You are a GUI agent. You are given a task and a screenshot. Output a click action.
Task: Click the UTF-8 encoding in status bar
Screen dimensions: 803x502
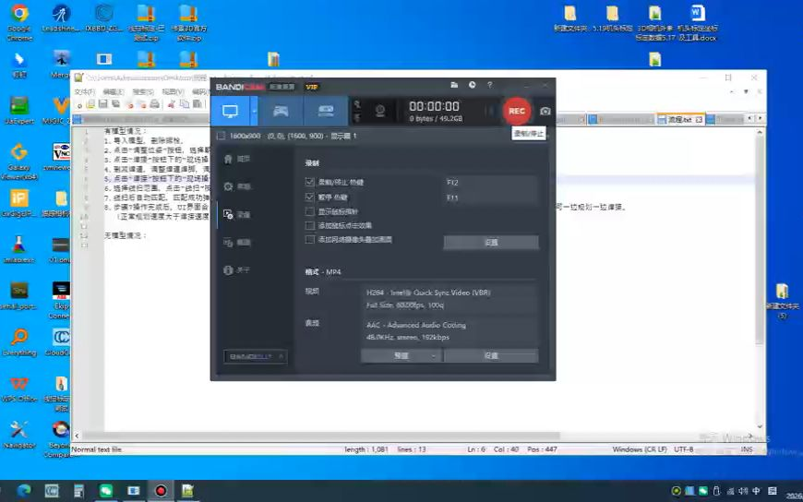(684, 449)
